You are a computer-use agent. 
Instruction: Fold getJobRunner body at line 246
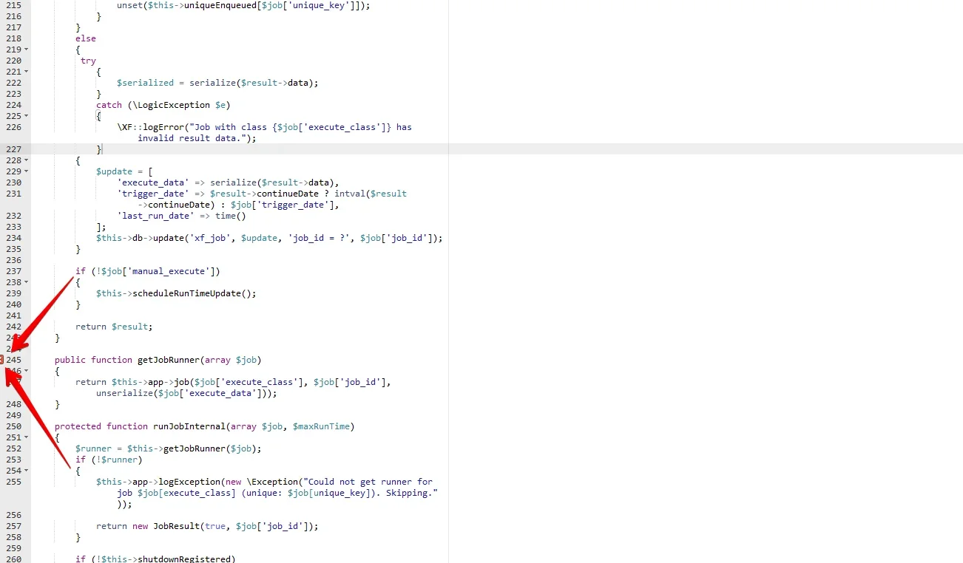pyautogui.click(x=27, y=371)
